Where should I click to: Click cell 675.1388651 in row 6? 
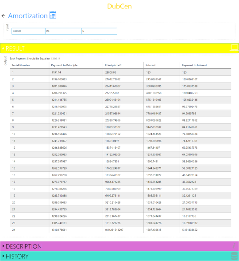[154, 107]
